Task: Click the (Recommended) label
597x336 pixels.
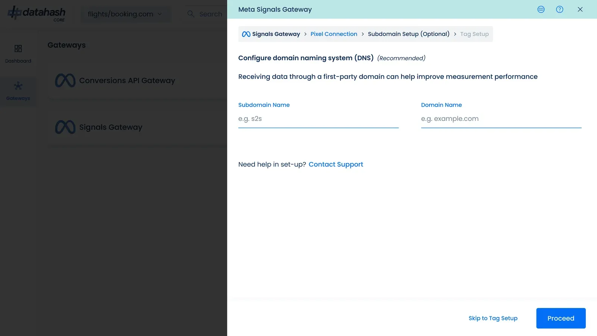Action: point(401,58)
